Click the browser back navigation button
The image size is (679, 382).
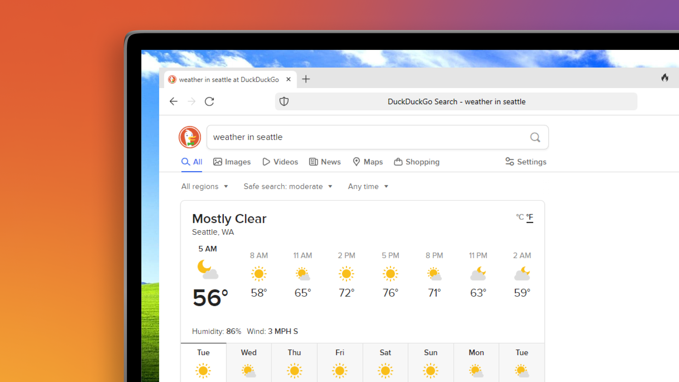coord(174,102)
